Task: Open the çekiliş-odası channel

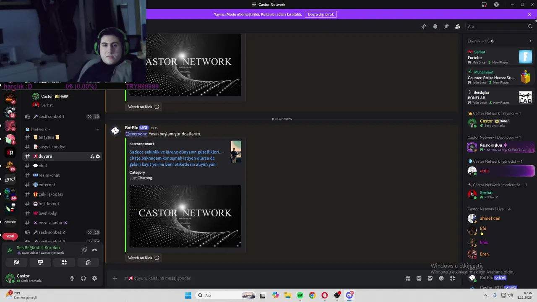Action: coord(62,194)
